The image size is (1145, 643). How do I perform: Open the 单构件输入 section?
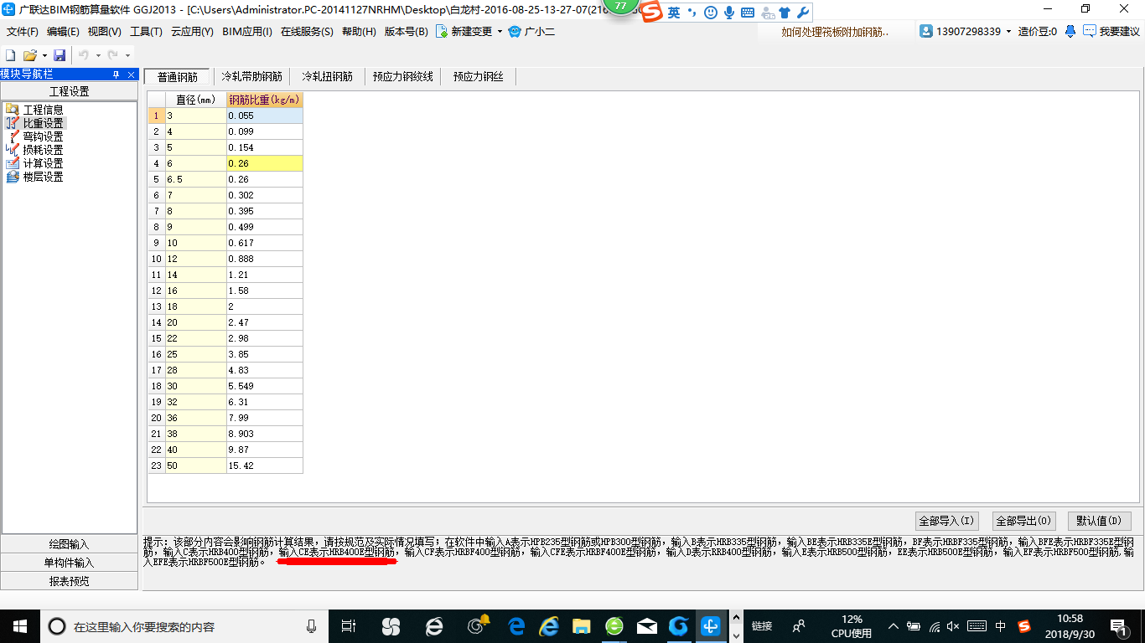pyautogui.click(x=69, y=563)
